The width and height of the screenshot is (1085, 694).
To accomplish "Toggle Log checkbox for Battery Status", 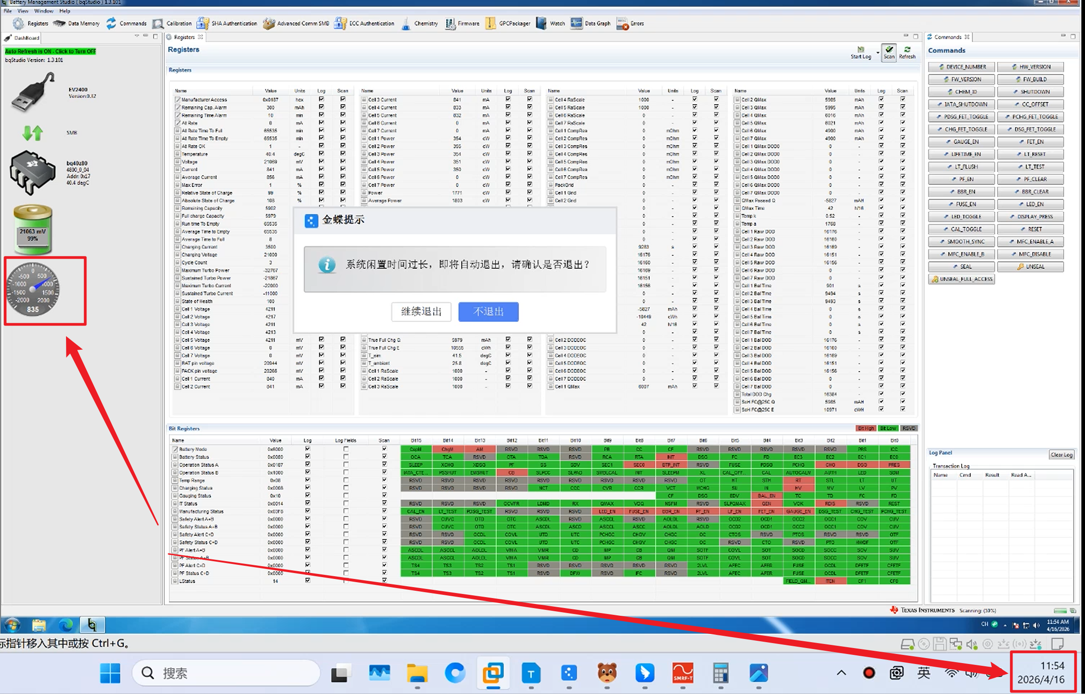I will click(308, 457).
